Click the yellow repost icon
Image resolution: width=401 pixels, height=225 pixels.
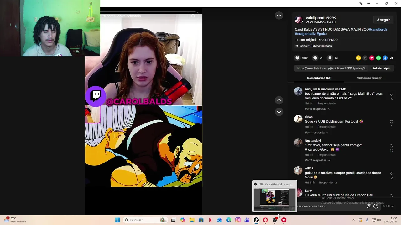click(x=358, y=58)
